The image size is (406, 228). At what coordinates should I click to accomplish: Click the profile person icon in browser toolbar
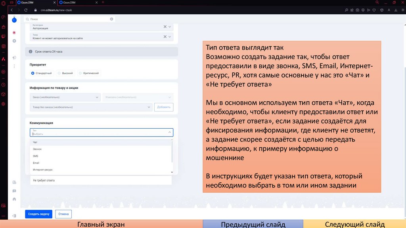pyautogui.click(x=389, y=10)
